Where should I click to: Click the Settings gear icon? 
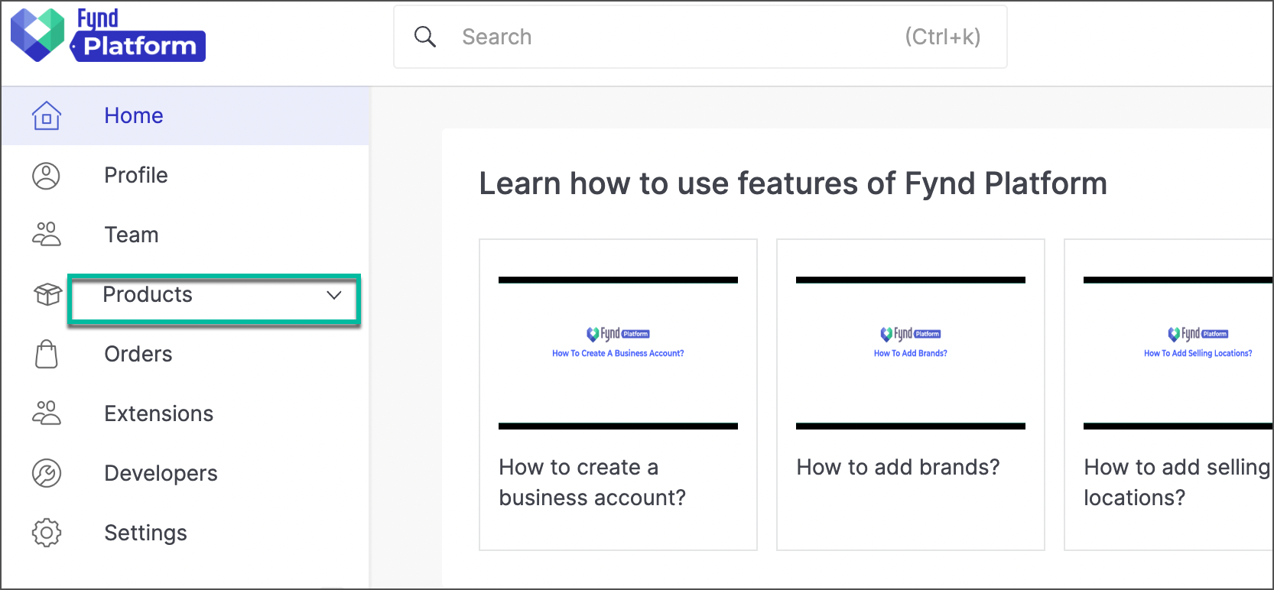click(47, 533)
